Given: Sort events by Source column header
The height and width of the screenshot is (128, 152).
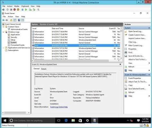Looking at the screenshot, I should tap(81, 28).
